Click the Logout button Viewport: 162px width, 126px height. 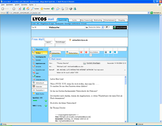pyautogui.click(x=48, y=42)
